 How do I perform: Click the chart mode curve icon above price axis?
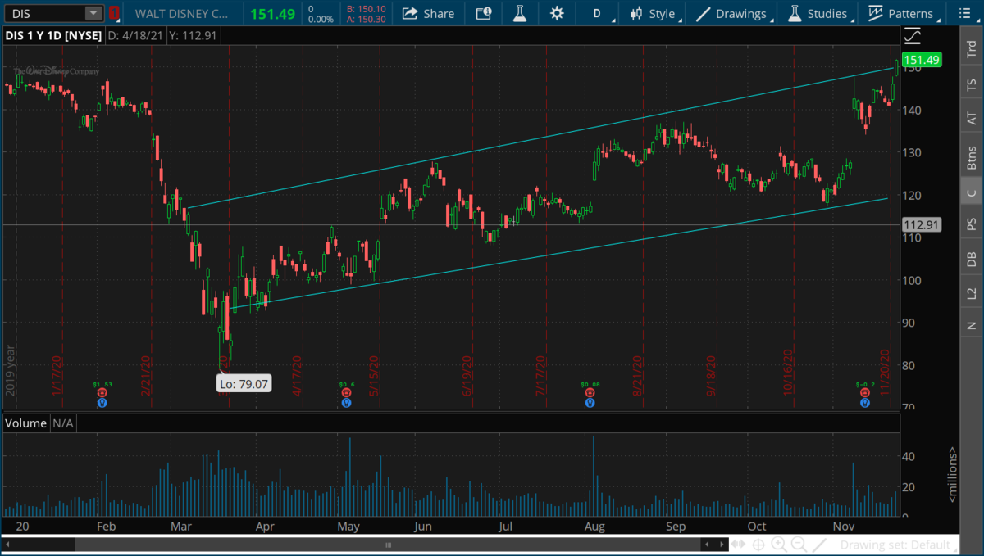(x=912, y=36)
